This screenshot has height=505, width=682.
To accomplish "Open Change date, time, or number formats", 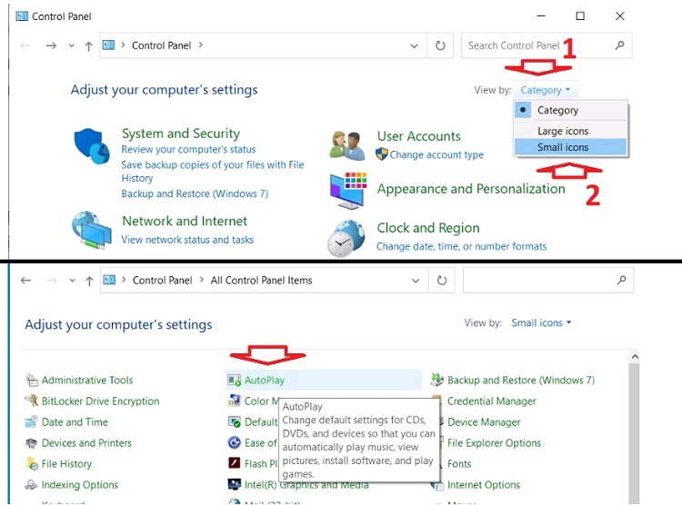I will click(461, 246).
